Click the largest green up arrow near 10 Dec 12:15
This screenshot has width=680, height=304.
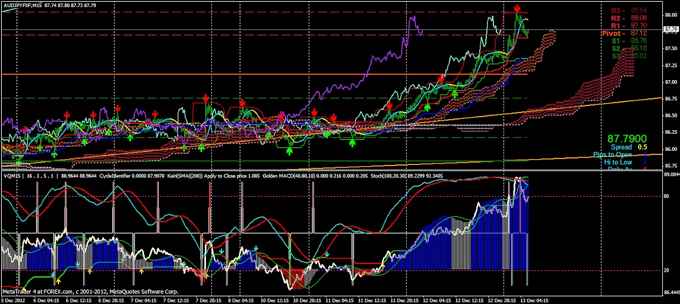click(x=290, y=151)
